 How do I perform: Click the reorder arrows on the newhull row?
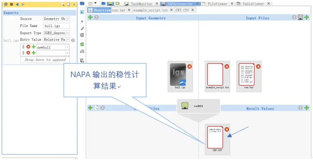[23, 47]
